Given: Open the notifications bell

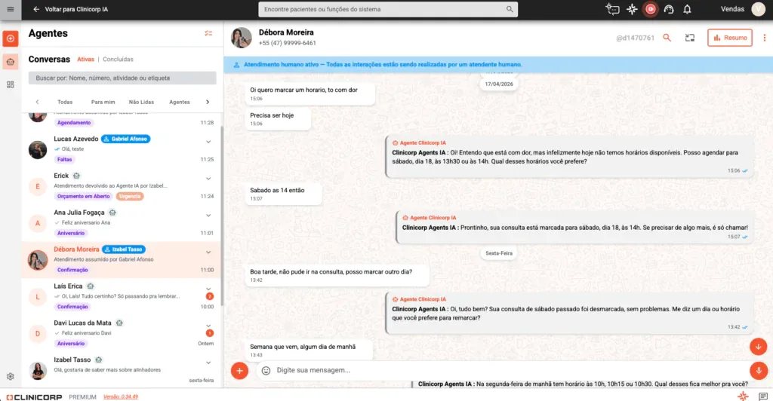Looking at the screenshot, I should tap(687, 9).
